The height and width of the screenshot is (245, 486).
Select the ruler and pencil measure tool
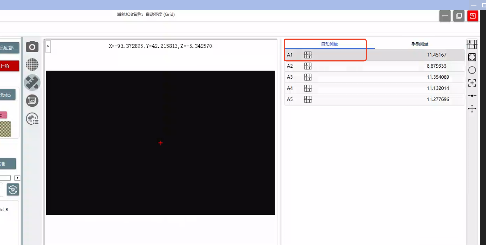[x=32, y=82]
